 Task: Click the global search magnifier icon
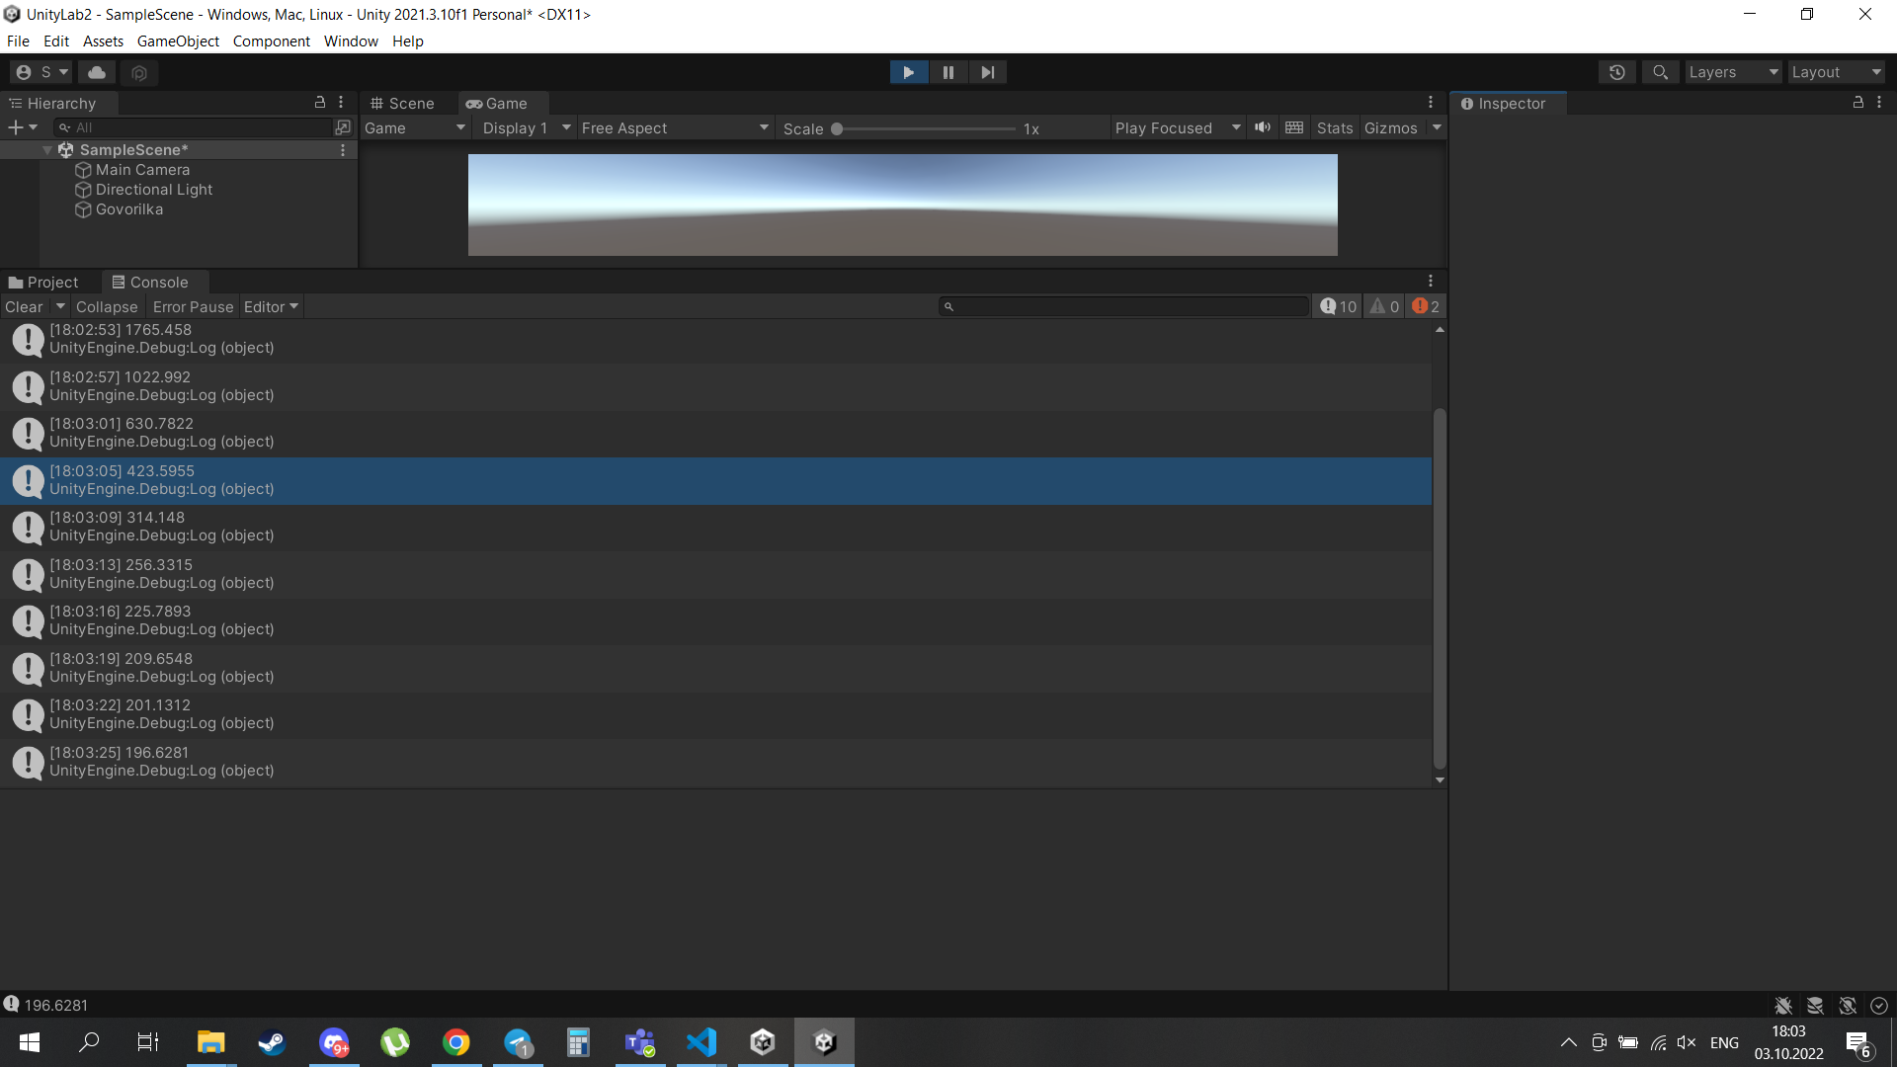point(1660,72)
